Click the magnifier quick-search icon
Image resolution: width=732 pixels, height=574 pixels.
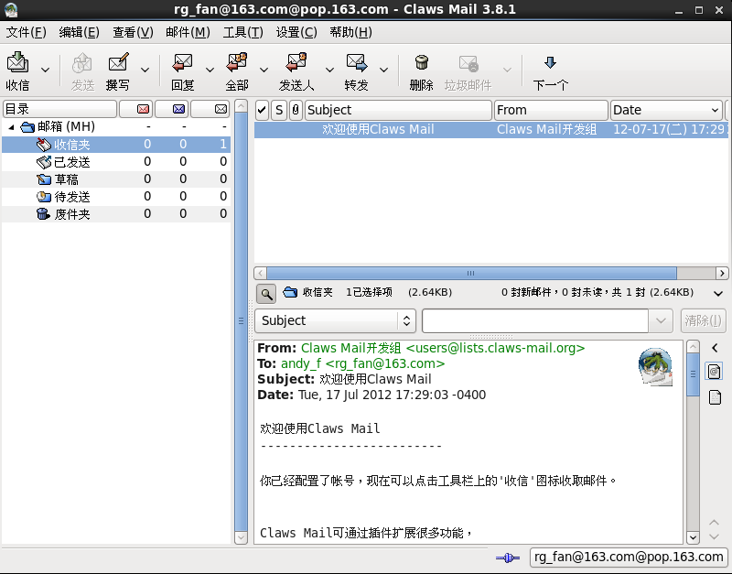point(266,294)
